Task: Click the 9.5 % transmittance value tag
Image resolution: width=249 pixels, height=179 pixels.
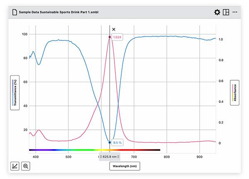Action: pos(117,143)
